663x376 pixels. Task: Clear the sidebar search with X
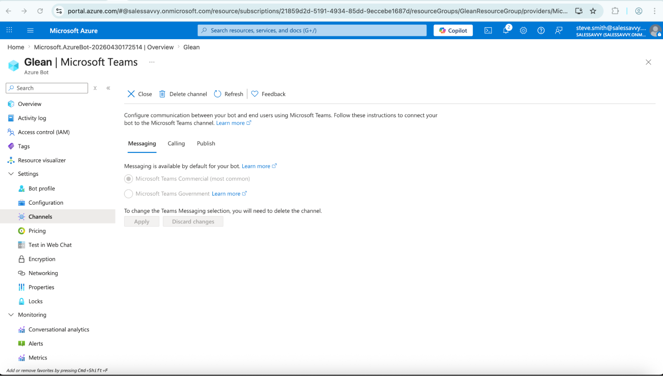[x=95, y=88]
